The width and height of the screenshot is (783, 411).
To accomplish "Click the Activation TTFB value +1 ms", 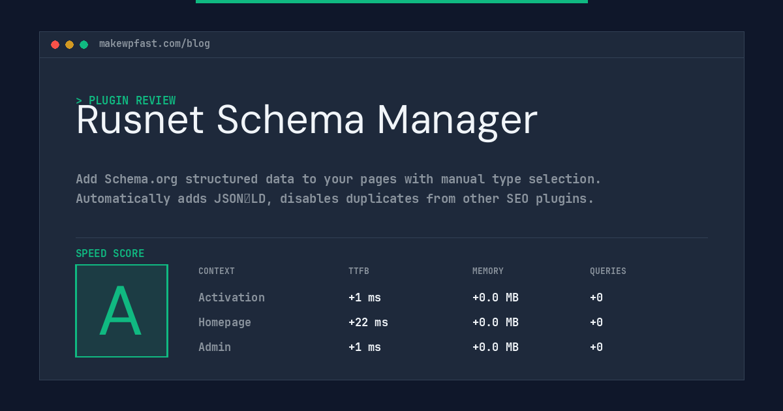I will [x=365, y=297].
